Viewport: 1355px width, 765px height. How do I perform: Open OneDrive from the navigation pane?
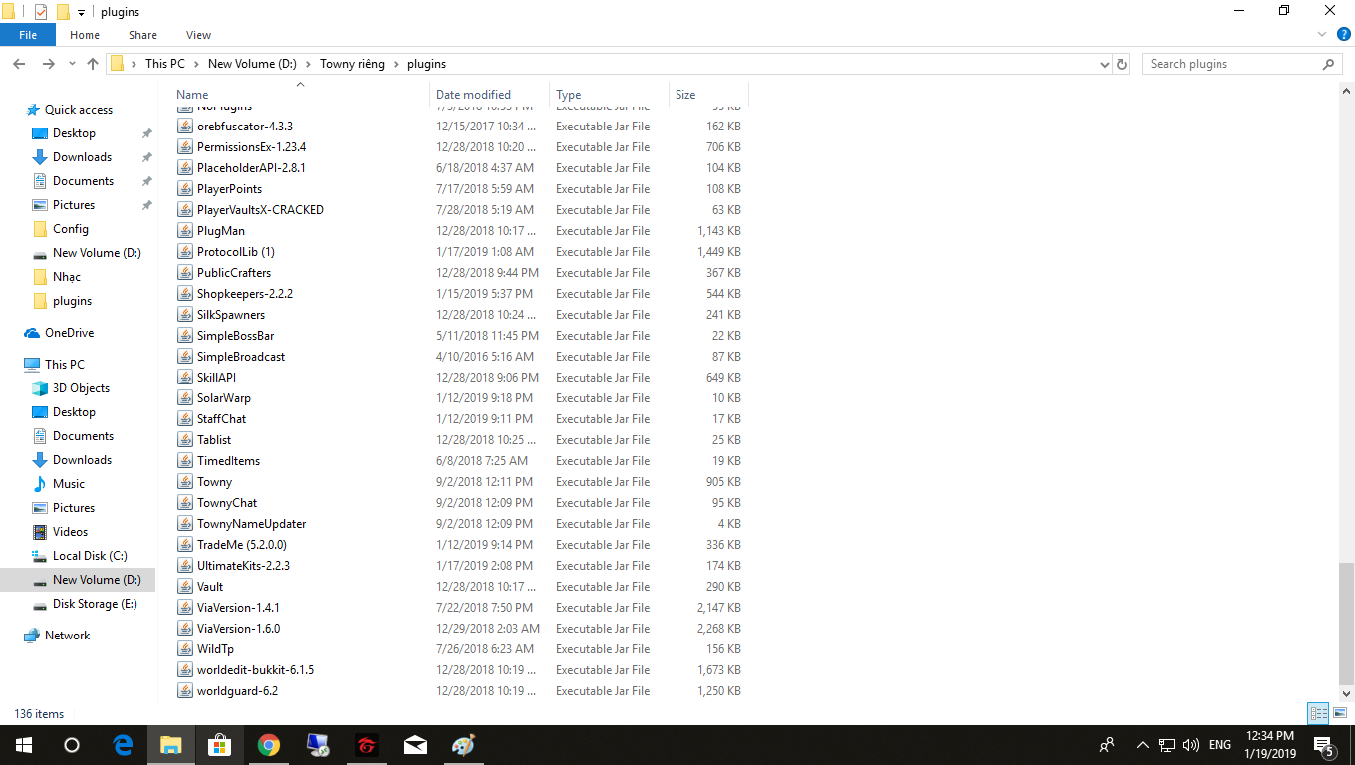pos(64,332)
